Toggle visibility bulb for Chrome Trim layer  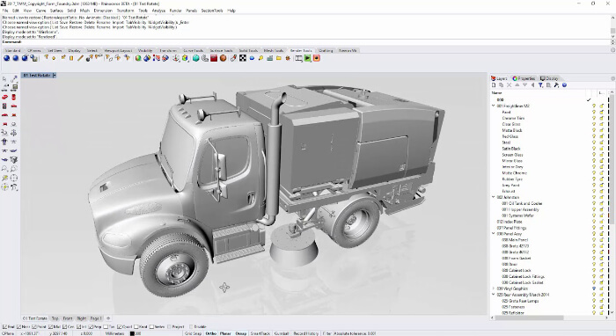[594, 118]
